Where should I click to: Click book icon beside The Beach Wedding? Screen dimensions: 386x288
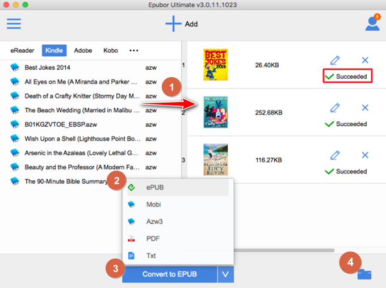point(15,110)
